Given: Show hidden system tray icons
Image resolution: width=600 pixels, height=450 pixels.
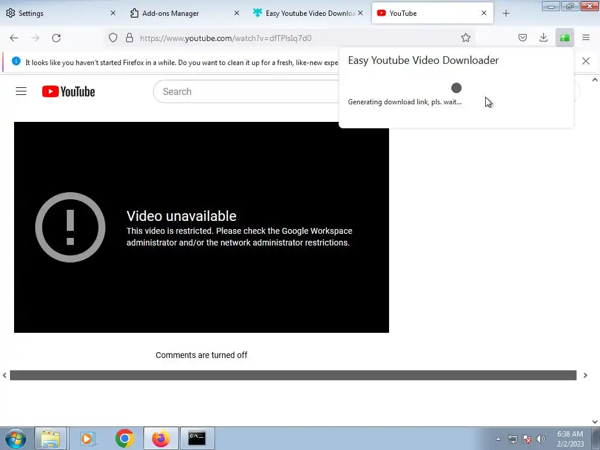Looking at the screenshot, I should point(498,439).
